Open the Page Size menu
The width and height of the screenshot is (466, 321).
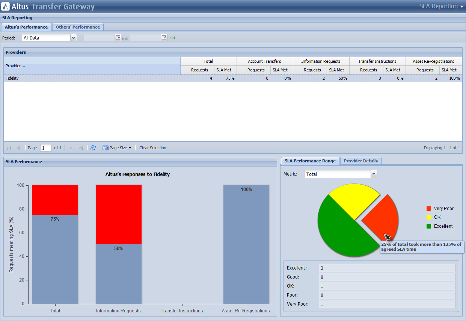coord(116,148)
